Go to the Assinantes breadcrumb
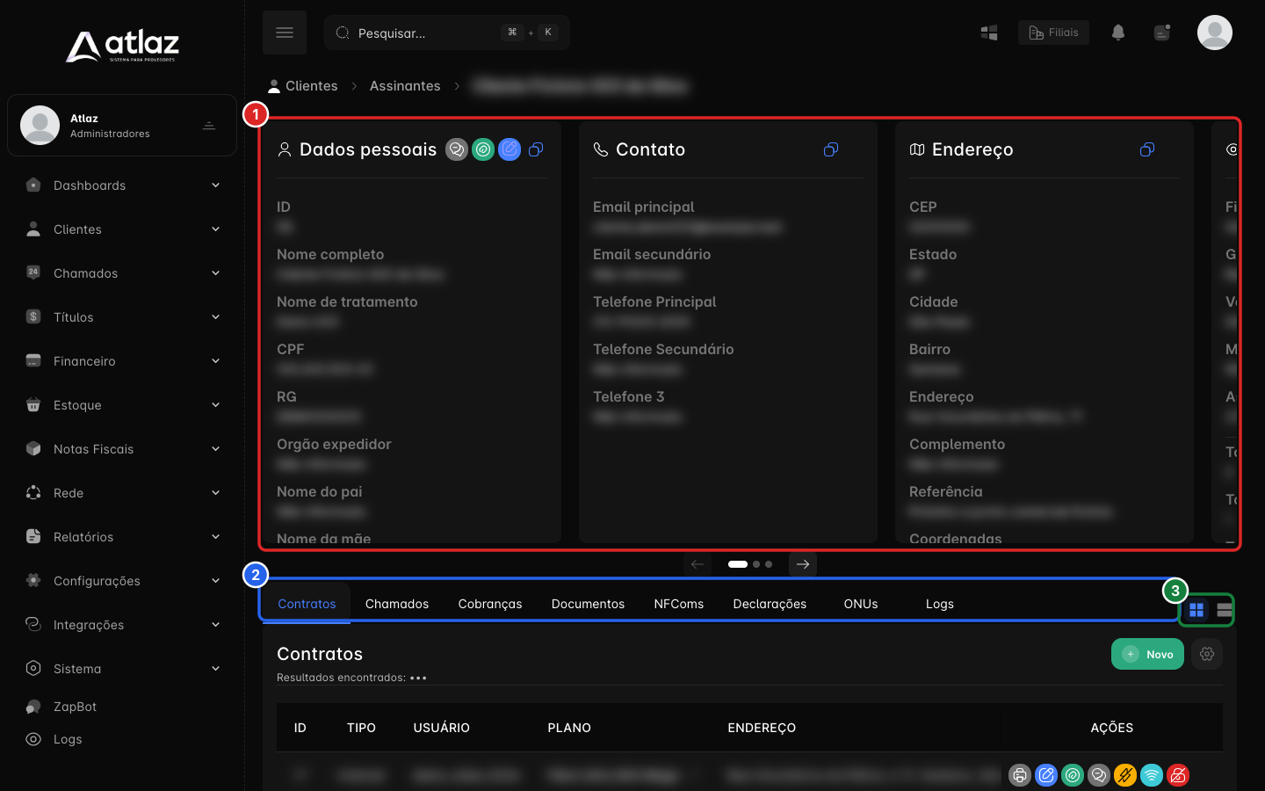 click(x=405, y=86)
